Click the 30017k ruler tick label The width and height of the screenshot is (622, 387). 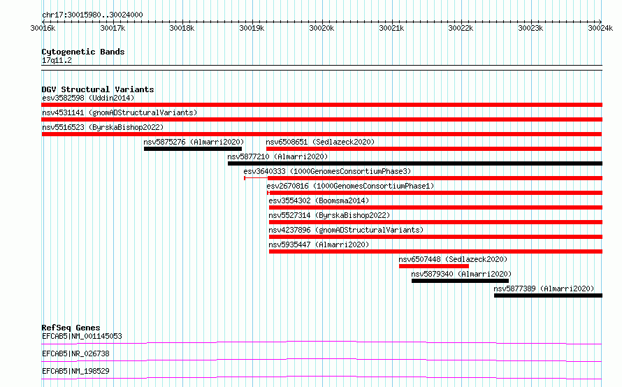click(x=113, y=28)
